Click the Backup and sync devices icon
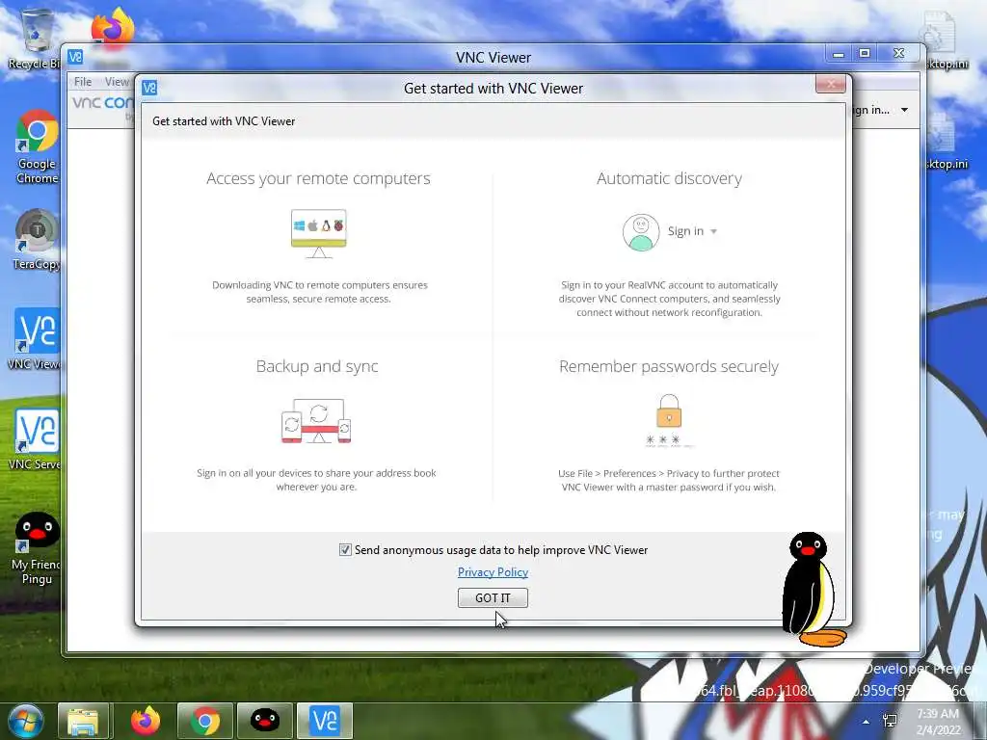This screenshot has width=987, height=740. click(x=316, y=420)
